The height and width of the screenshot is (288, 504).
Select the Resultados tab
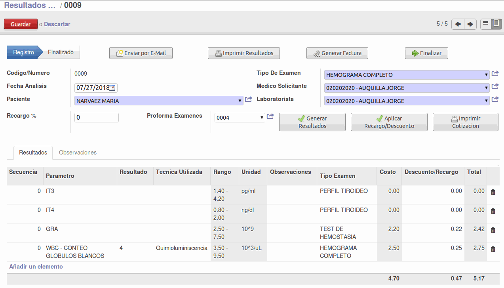tap(33, 153)
